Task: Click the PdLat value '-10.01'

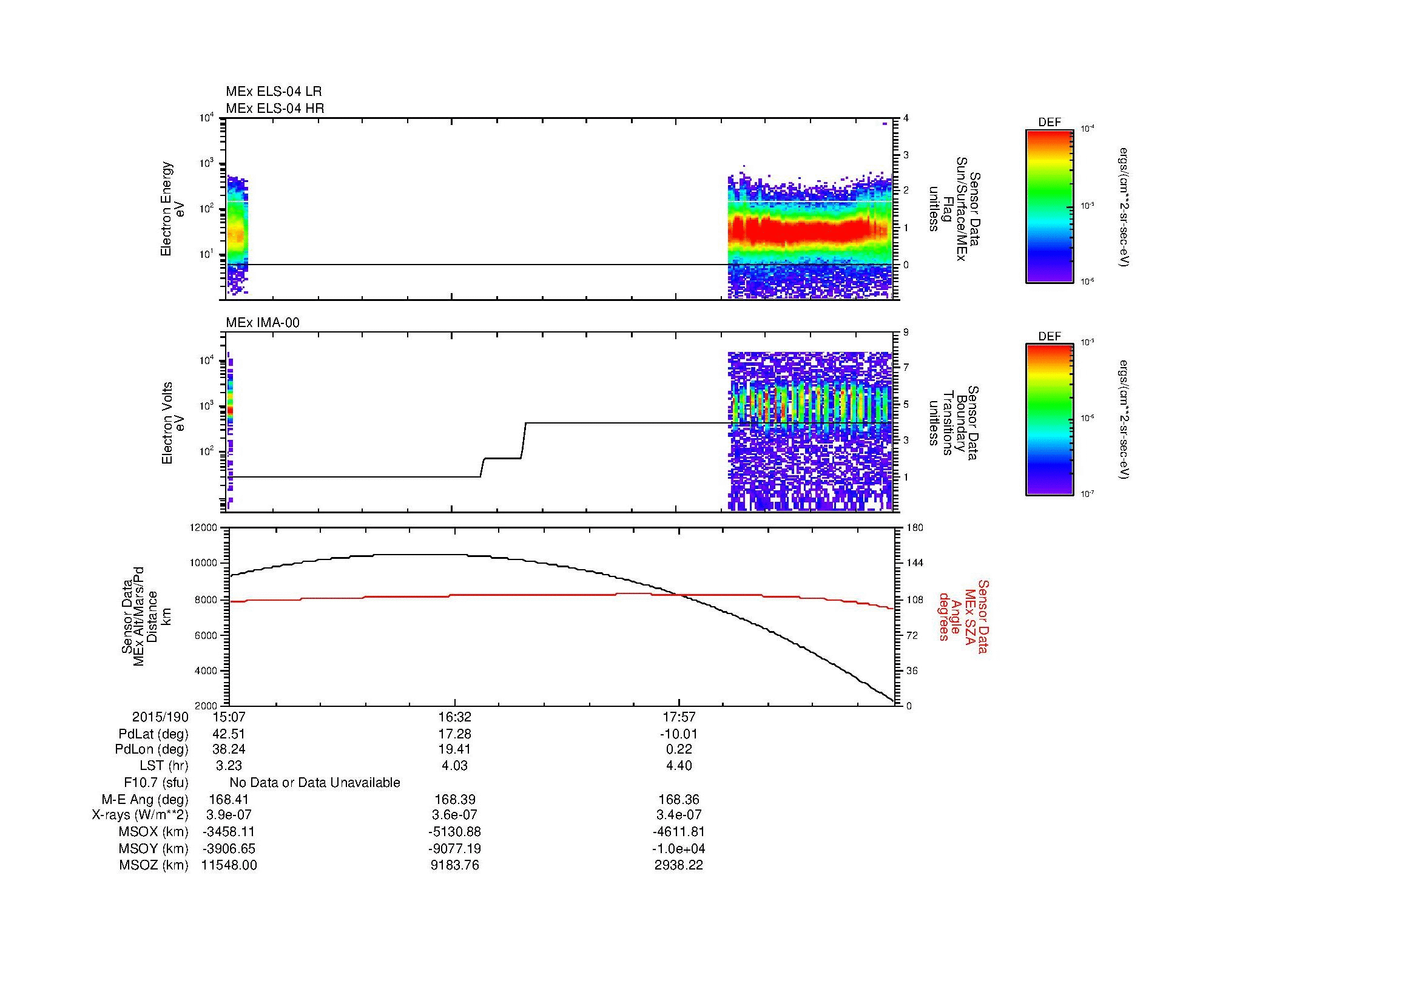Action: pyautogui.click(x=679, y=734)
